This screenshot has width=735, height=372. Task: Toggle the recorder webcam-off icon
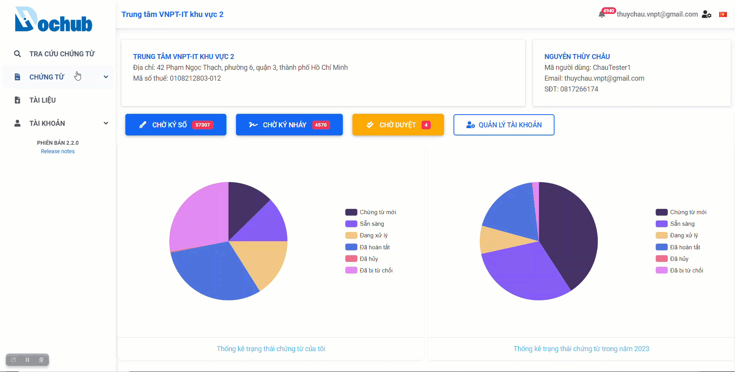pyautogui.click(x=41, y=360)
